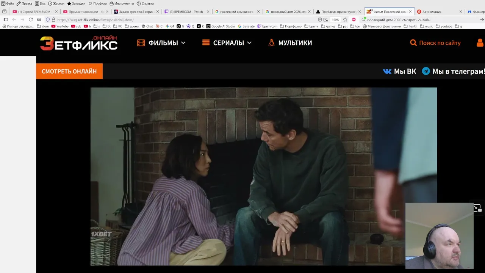Close the Задача трёх тел tab
Screen dimensions: 485x273
coord(158,12)
